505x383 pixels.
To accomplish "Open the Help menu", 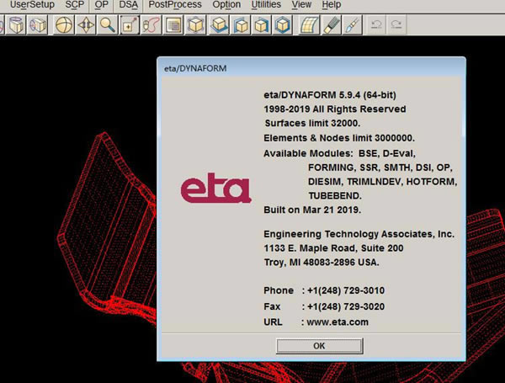I will coord(332,5).
